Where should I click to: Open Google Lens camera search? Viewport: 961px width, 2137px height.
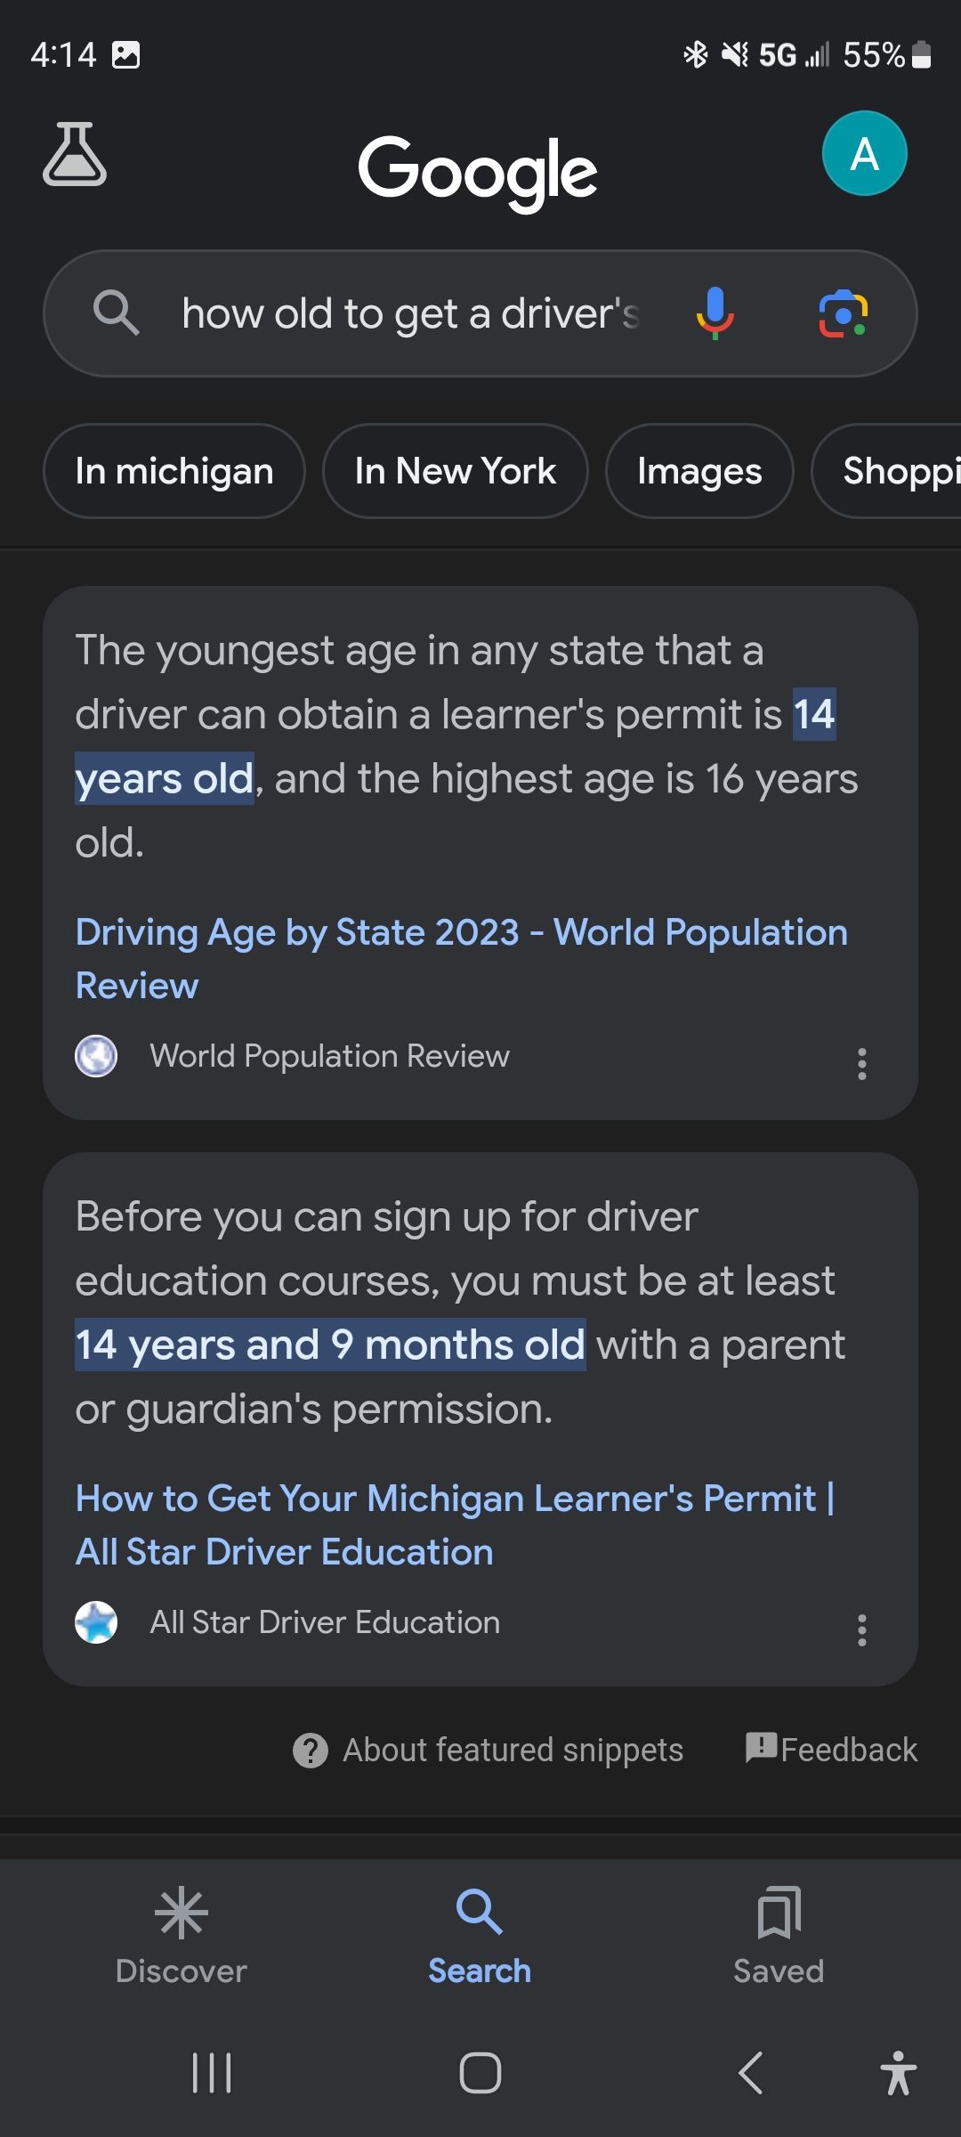tap(843, 313)
